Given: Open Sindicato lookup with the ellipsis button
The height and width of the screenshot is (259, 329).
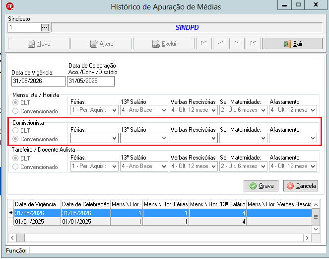Looking at the screenshot, I should [x=45, y=27].
